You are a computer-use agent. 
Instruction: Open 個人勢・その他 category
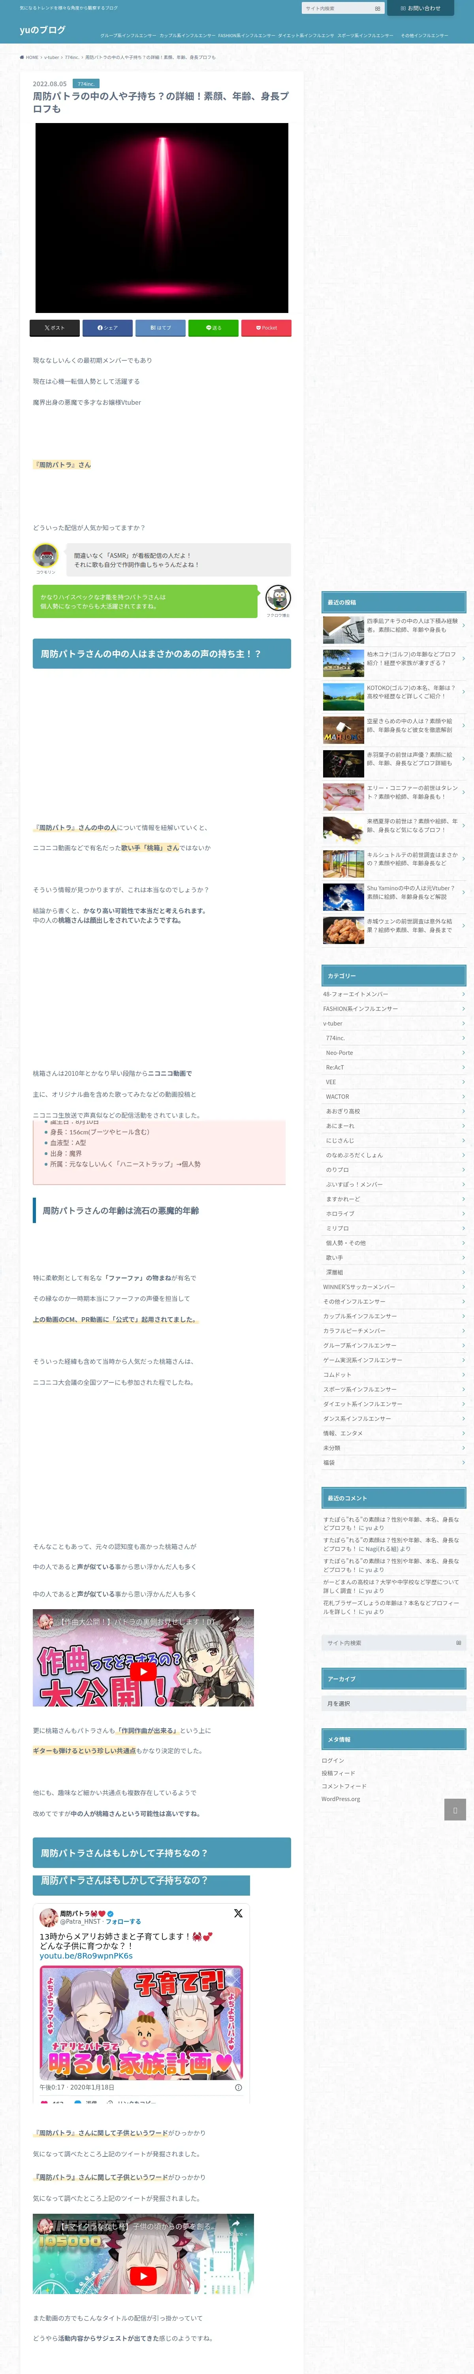394,1243
